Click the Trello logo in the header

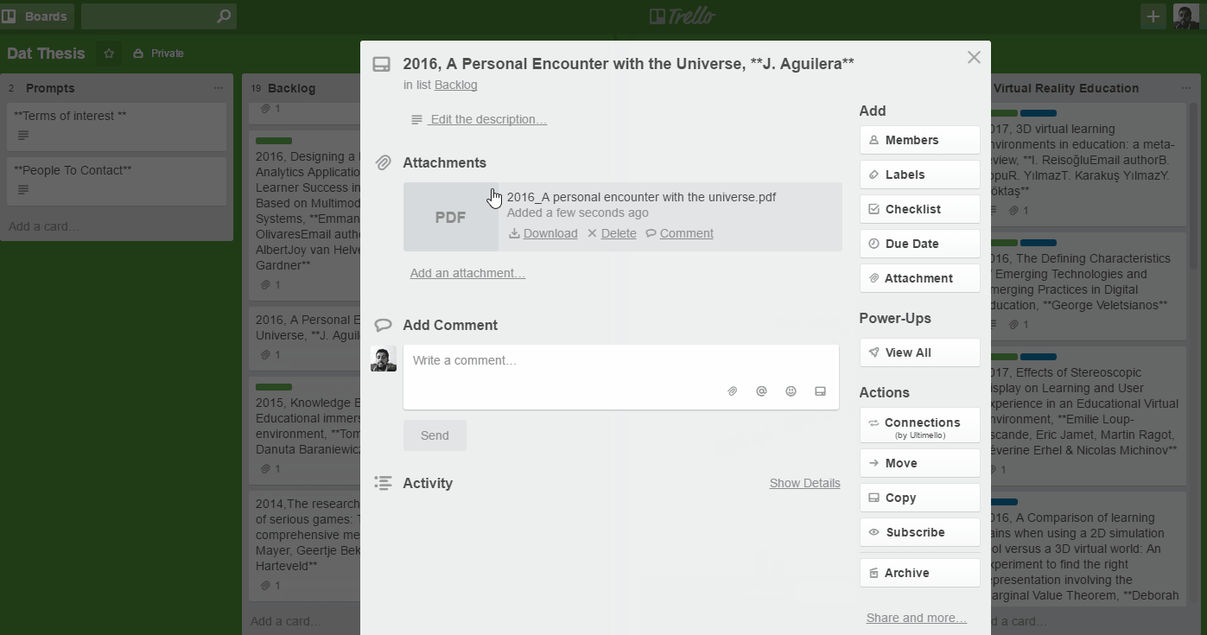point(682,15)
